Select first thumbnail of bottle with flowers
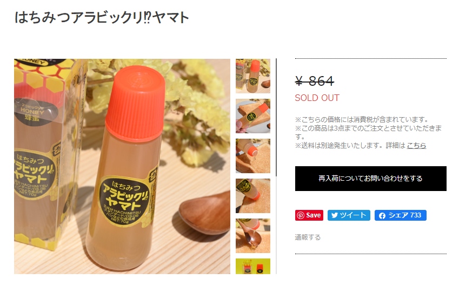 [253, 76]
